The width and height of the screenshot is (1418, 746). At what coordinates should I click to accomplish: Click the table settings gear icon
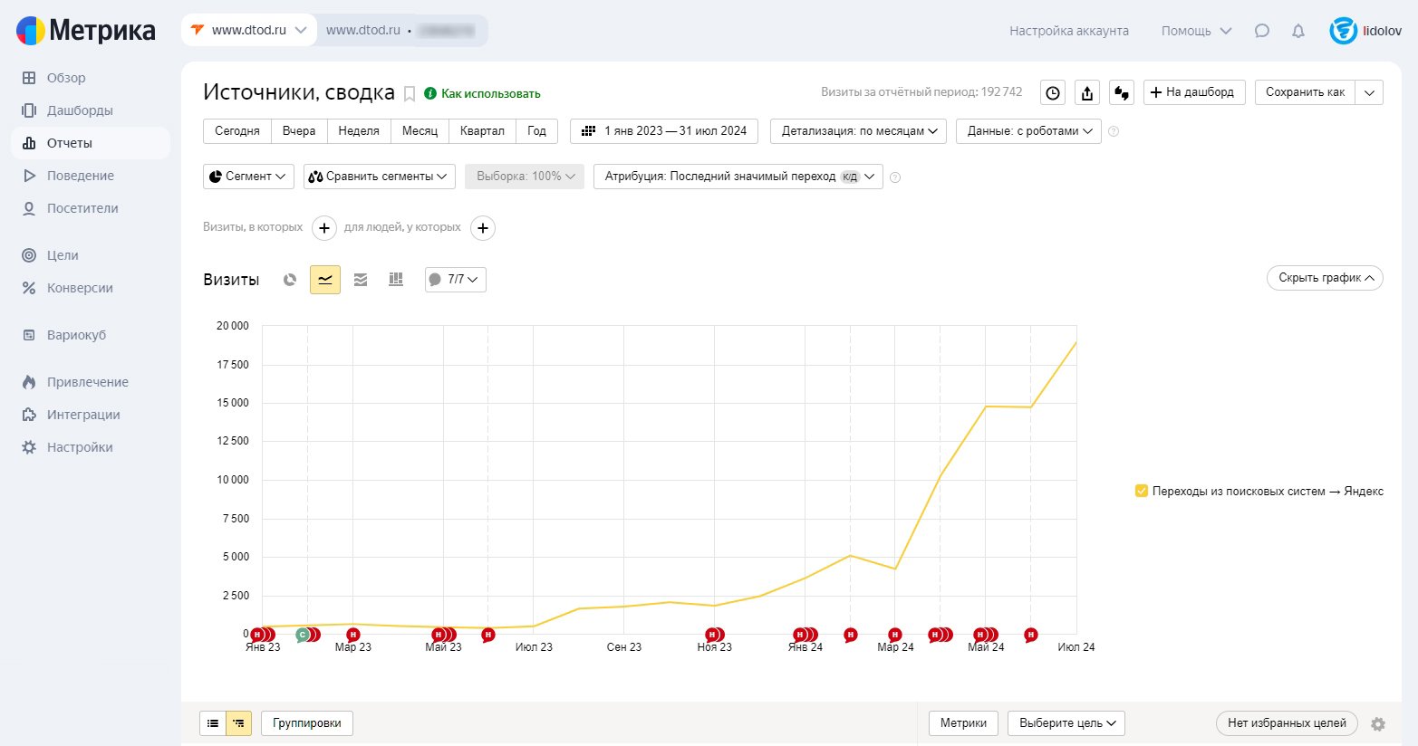tap(1378, 724)
